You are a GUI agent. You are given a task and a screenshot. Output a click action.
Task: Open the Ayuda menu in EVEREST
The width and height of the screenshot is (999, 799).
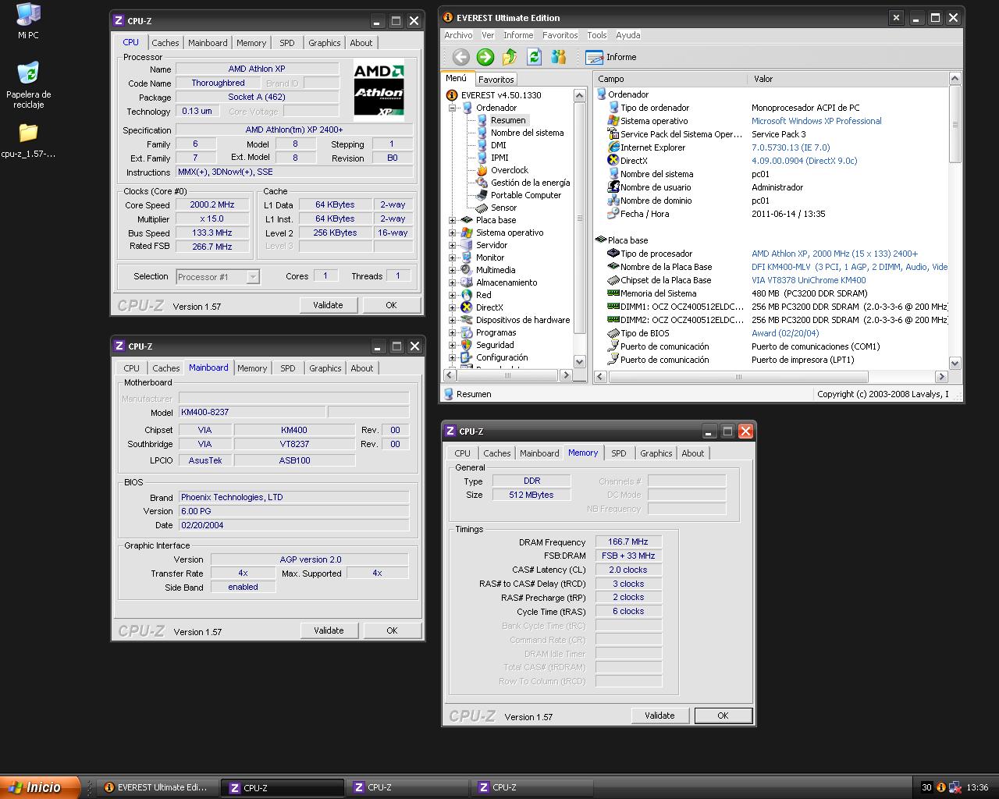(627, 35)
